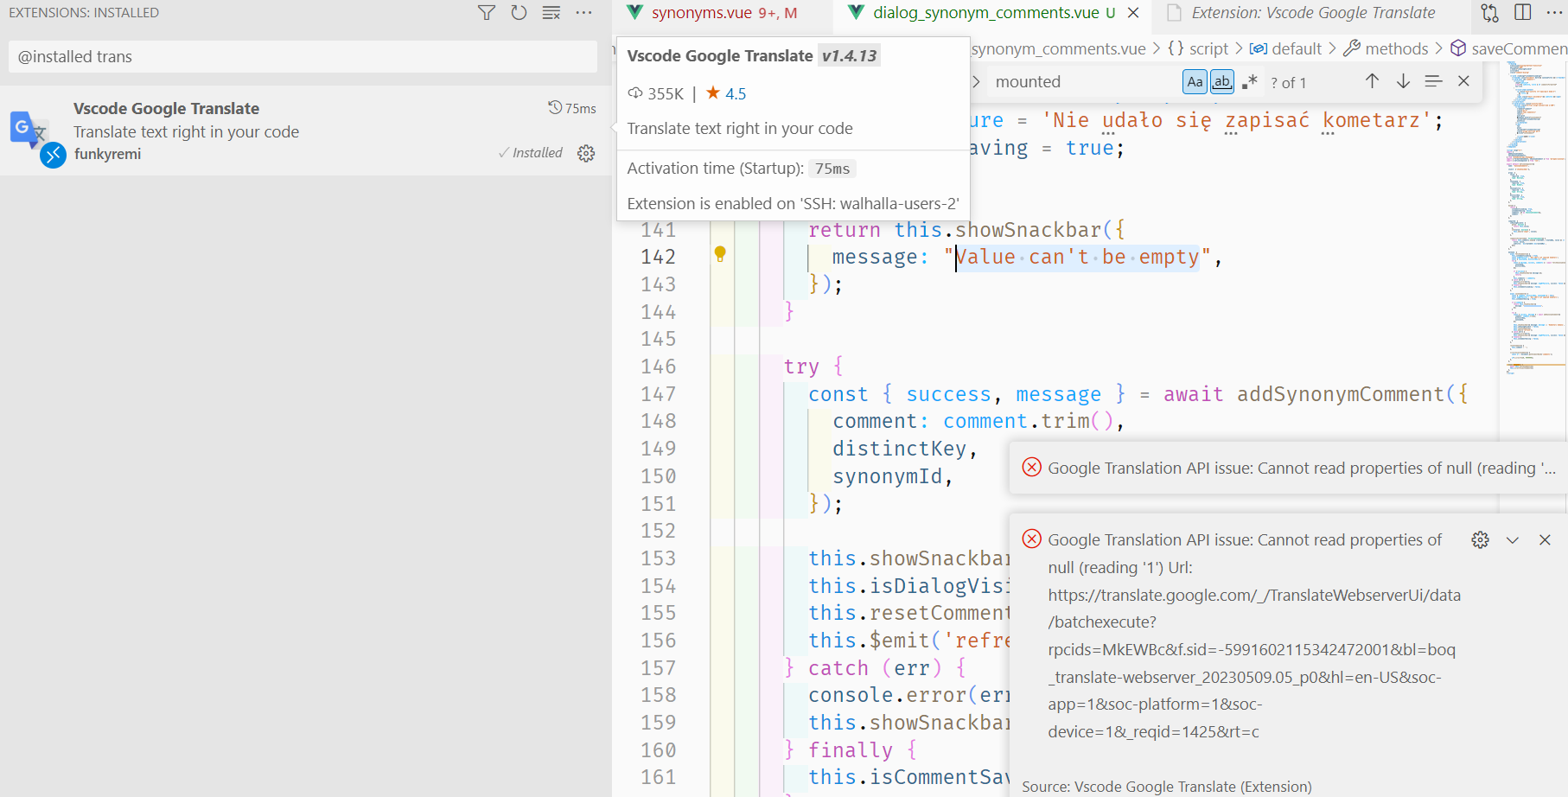Toggle Match Case in the find widget
Screen dimensions: 1568x797
1195,81
